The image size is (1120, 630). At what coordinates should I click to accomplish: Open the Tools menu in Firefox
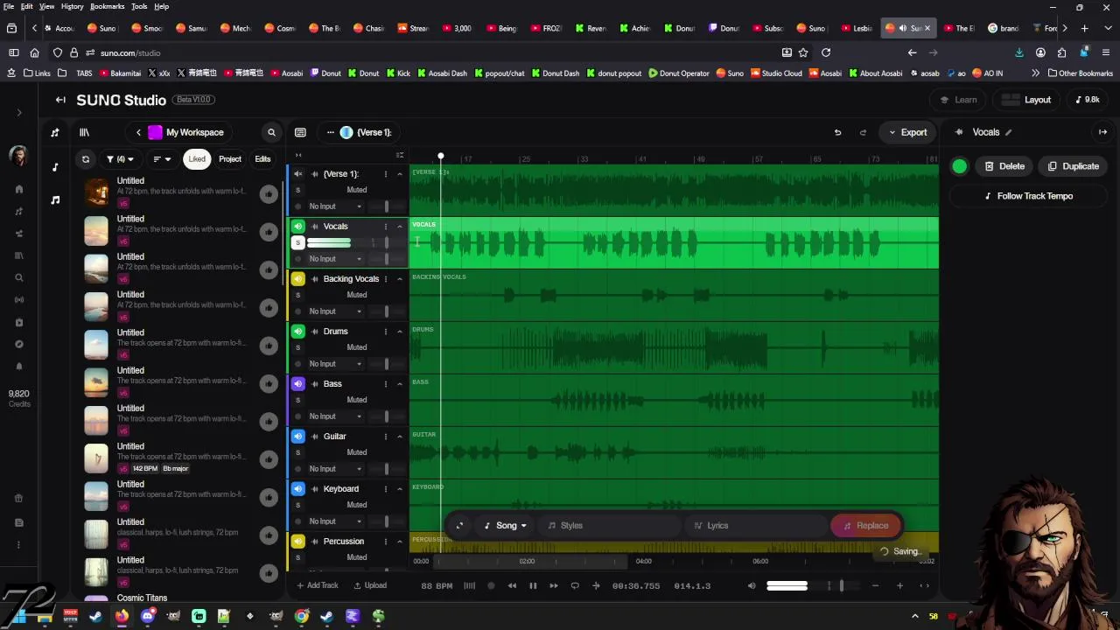pyautogui.click(x=139, y=6)
